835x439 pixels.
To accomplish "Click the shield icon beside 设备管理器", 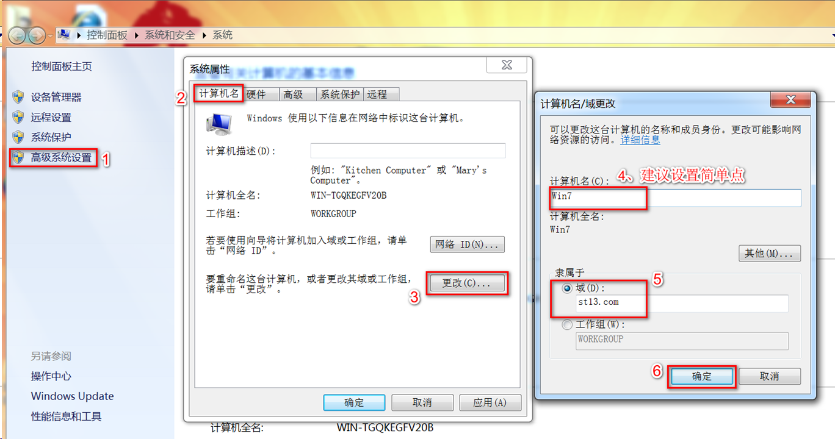I will coord(18,97).
